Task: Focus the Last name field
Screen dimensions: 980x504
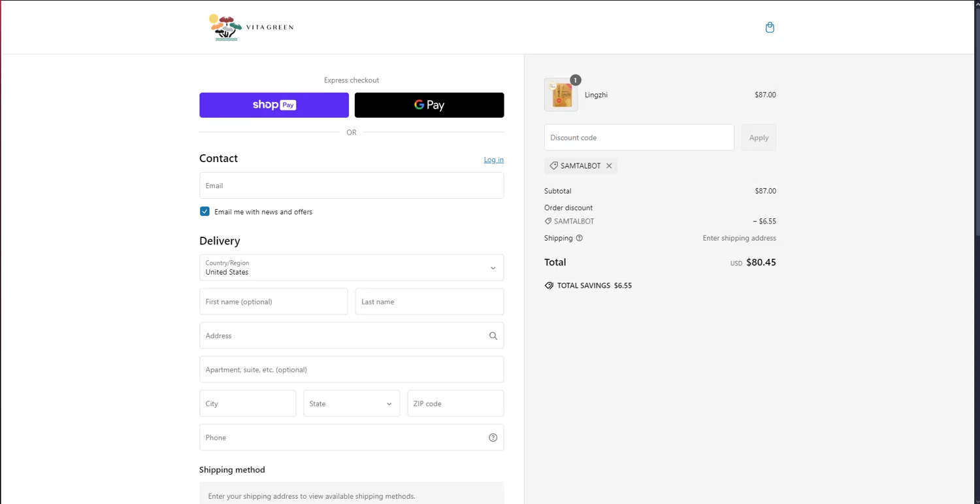Action: (x=429, y=302)
